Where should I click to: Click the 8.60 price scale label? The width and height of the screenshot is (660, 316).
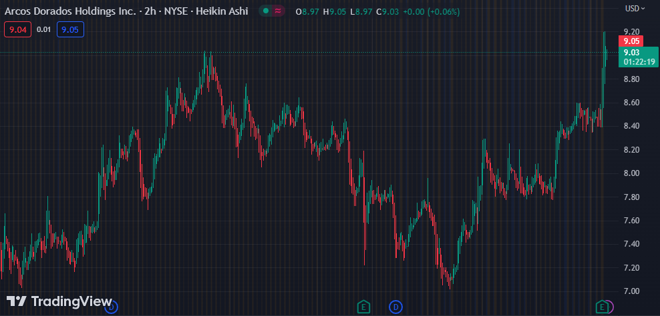coord(631,103)
